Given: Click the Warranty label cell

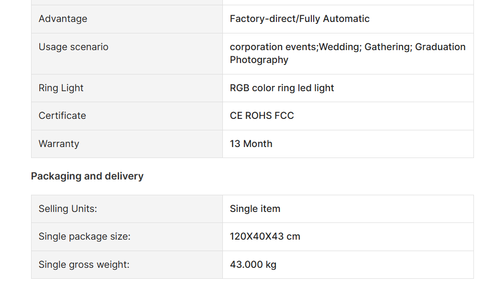Looking at the screenshot, I should click(127, 144).
